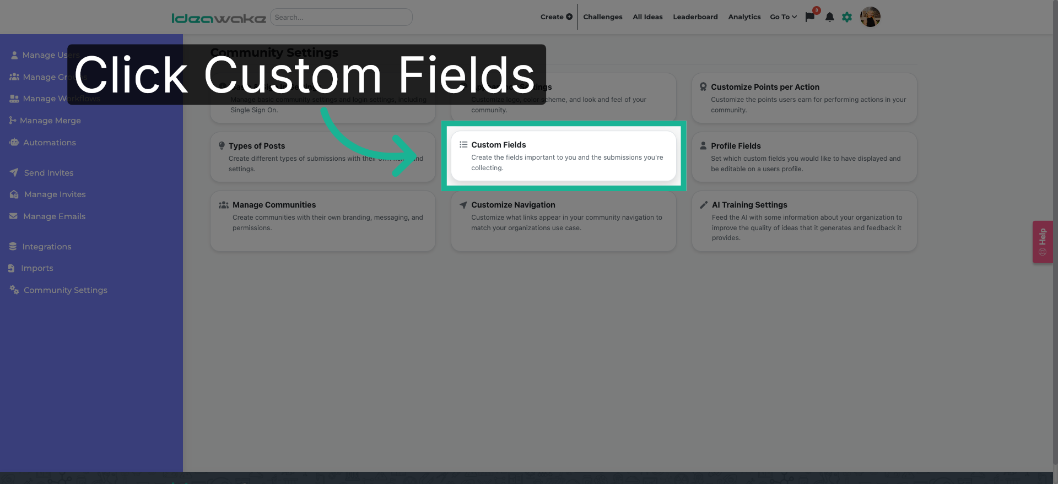Click the Manage Merge branch icon

pyautogui.click(x=13, y=120)
